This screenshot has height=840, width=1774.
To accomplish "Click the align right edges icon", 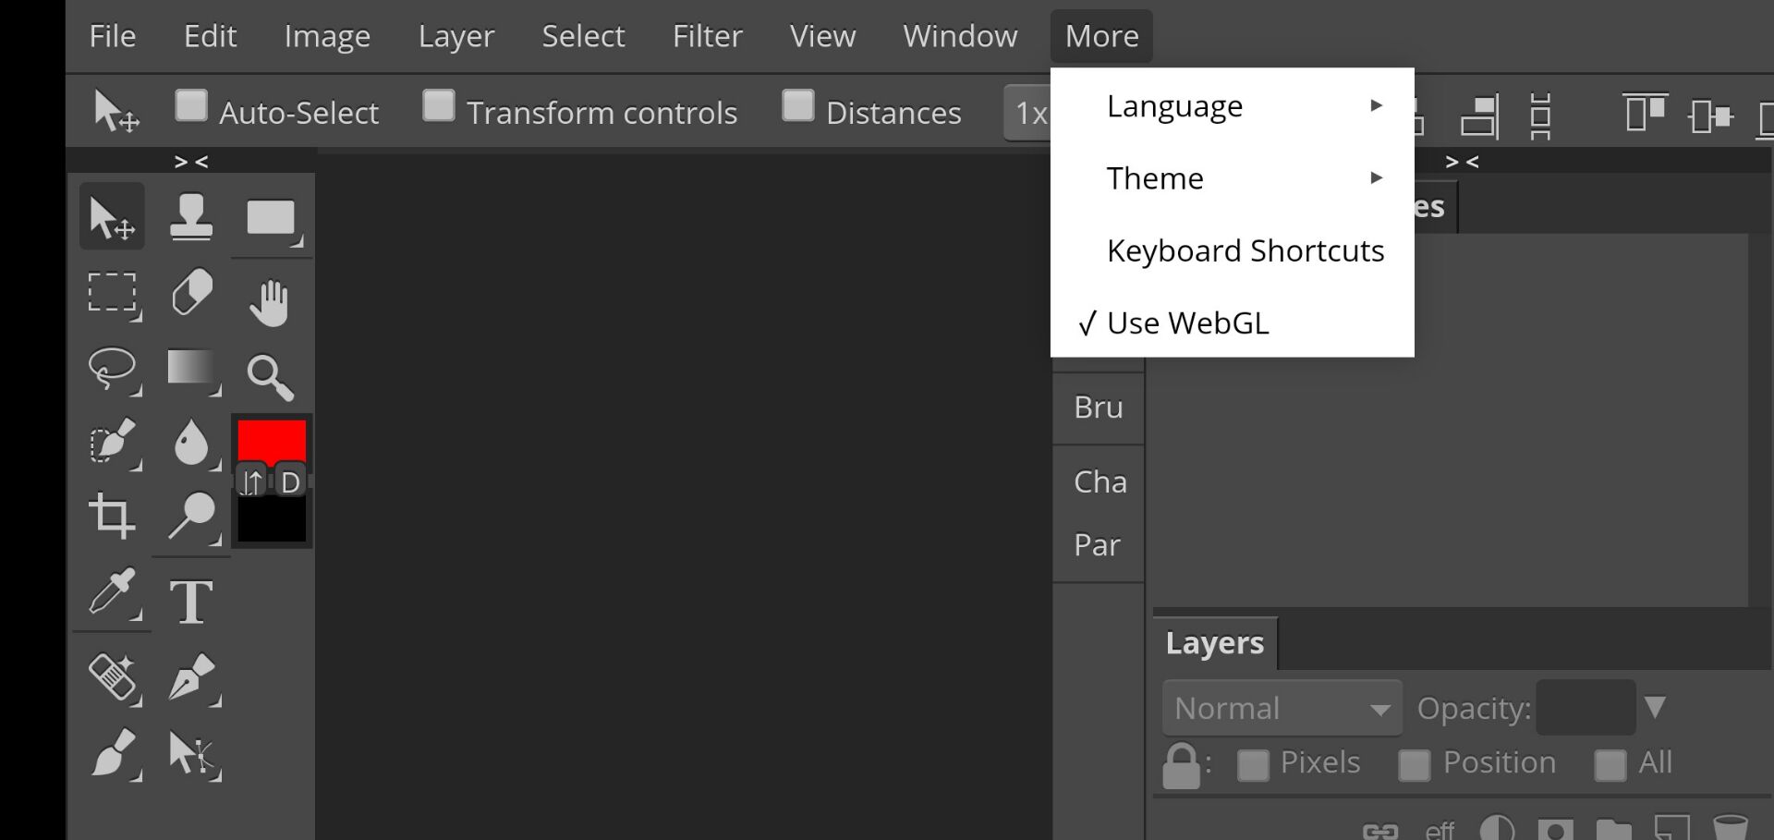I will click(1478, 116).
